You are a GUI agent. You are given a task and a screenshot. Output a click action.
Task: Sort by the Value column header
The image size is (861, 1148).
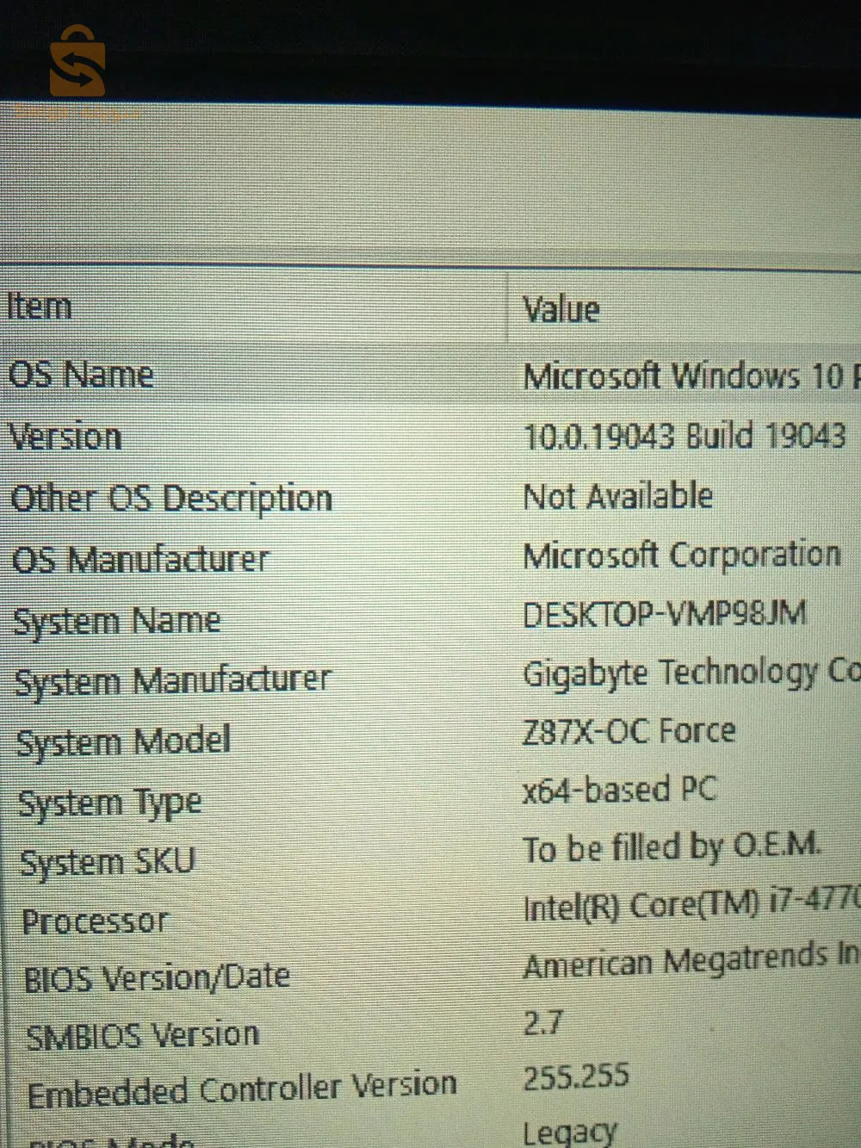561,309
